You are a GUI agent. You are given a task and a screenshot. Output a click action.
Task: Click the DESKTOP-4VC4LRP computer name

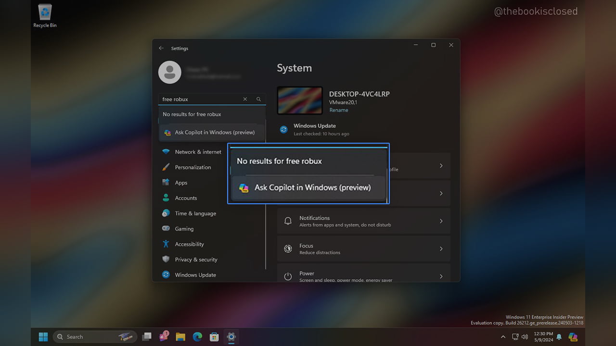[x=359, y=94]
